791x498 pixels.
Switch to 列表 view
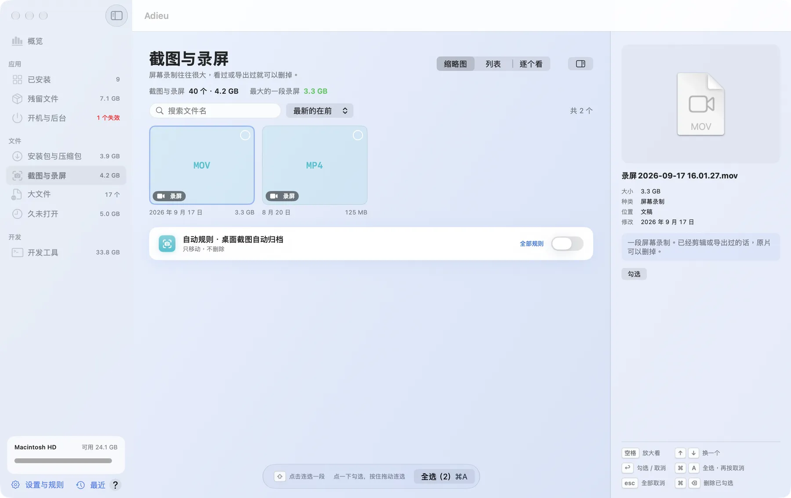(x=493, y=64)
